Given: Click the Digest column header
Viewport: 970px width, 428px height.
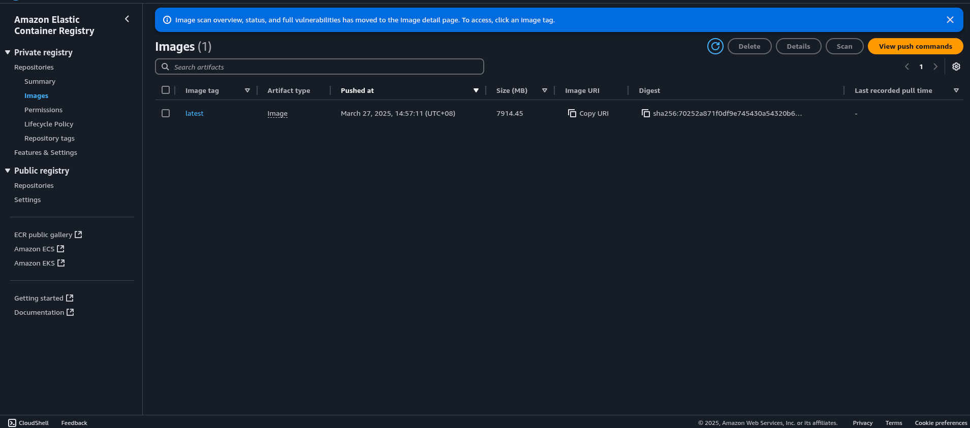Looking at the screenshot, I should [x=649, y=90].
